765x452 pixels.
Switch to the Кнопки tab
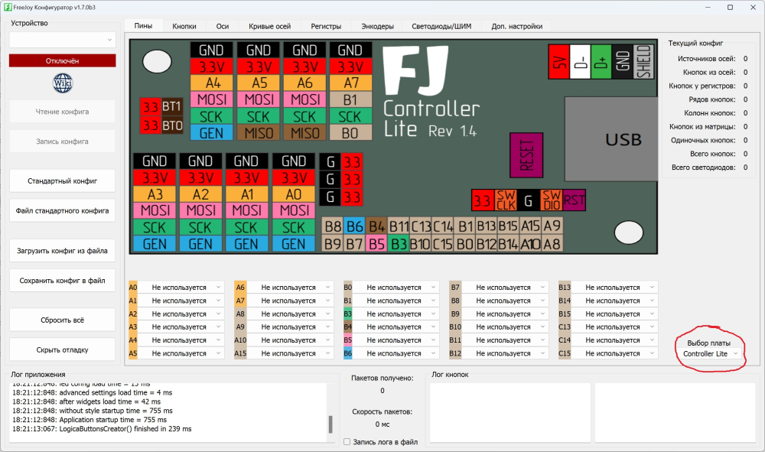pos(184,25)
